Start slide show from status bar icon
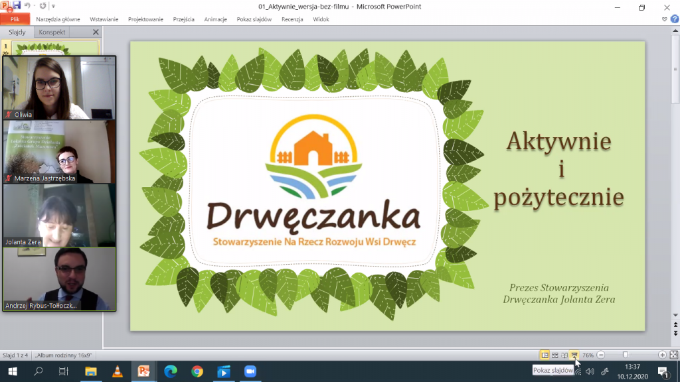The height and width of the screenshot is (382, 680). [574, 355]
